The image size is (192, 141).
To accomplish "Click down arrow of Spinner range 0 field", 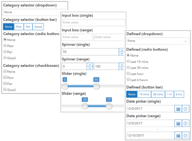I will 90,68.
